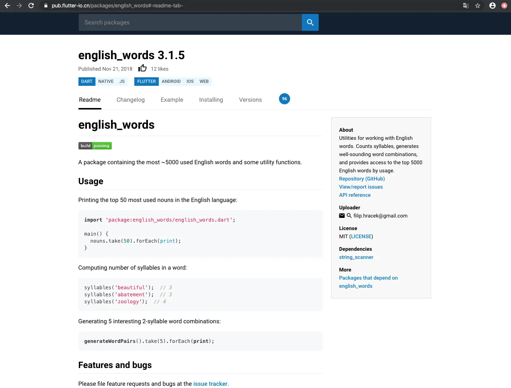This screenshot has height=388, width=511.
Task: Click the Dependencies heading in sidebar
Action: tap(356, 249)
